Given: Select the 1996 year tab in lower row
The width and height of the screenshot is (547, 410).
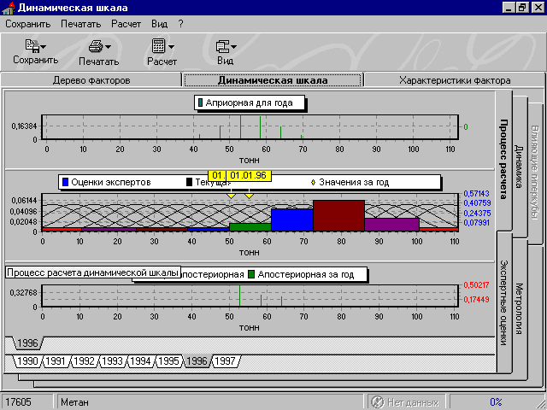Looking at the screenshot, I should (x=197, y=360).
